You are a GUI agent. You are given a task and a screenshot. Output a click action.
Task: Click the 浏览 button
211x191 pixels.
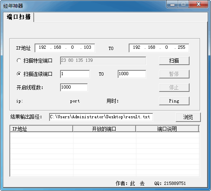point(188,117)
